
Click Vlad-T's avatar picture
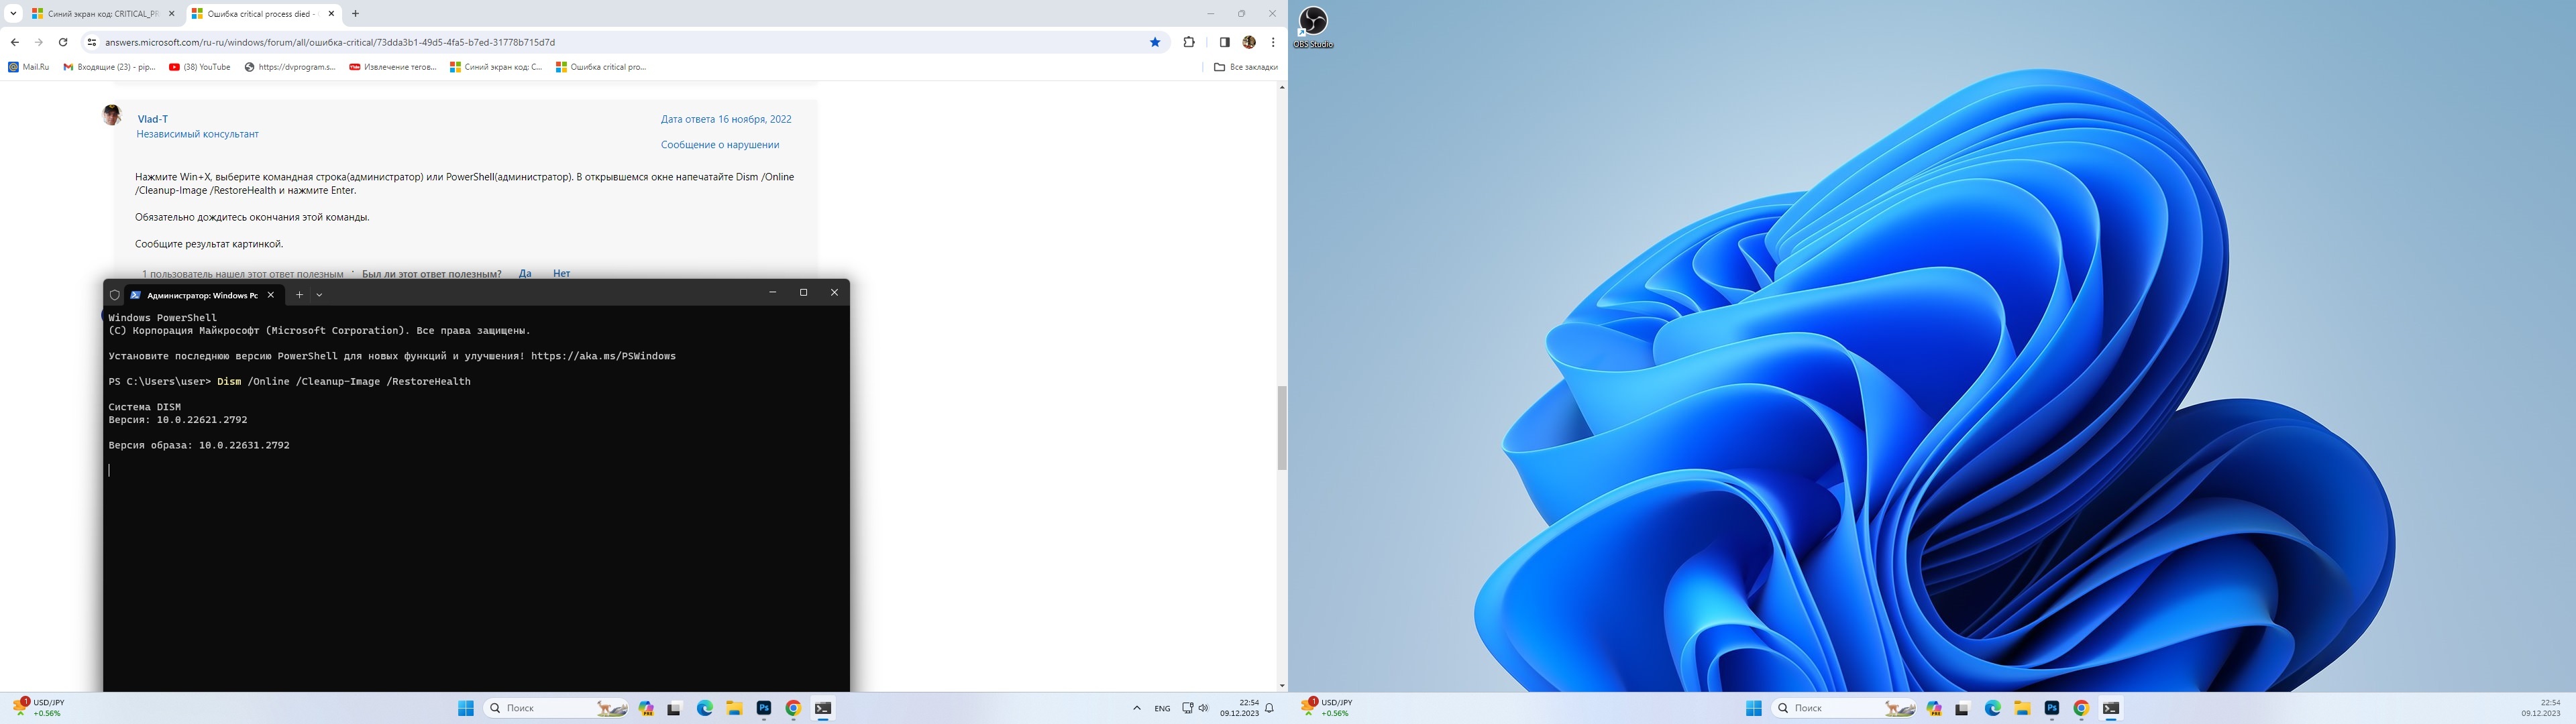tap(112, 115)
